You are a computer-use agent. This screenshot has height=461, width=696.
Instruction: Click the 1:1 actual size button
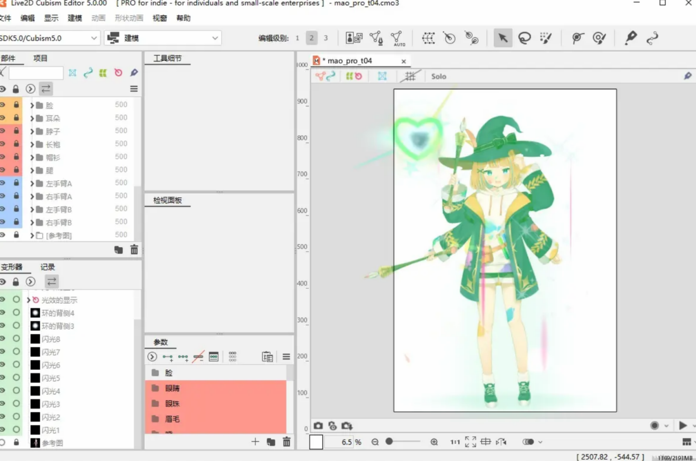(x=455, y=442)
